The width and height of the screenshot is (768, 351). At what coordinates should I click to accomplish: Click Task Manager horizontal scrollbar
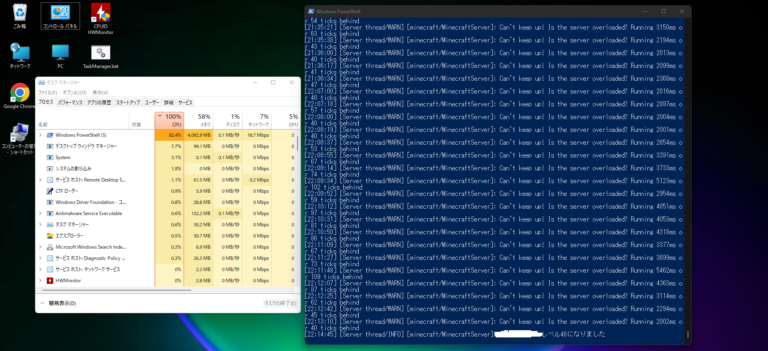[x=117, y=290]
